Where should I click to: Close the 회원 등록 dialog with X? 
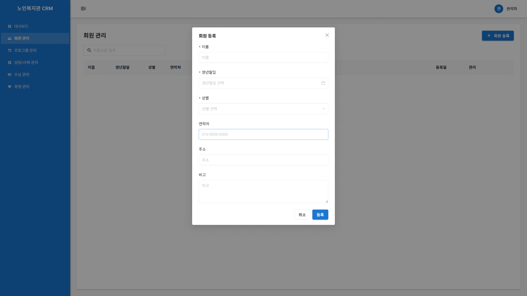pos(327,35)
